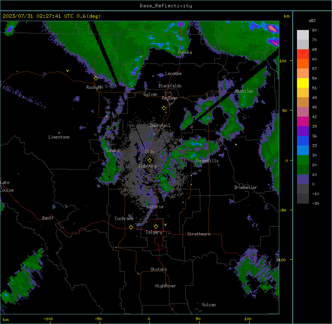Select the Sylvan label

pos(150,94)
